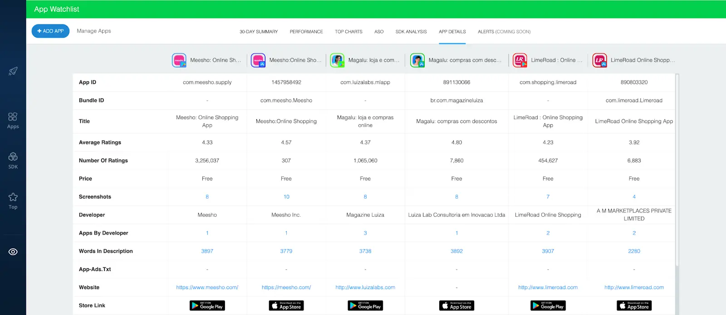Open the Apps sidebar section
This screenshot has height=315, width=726.
coord(13,121)
